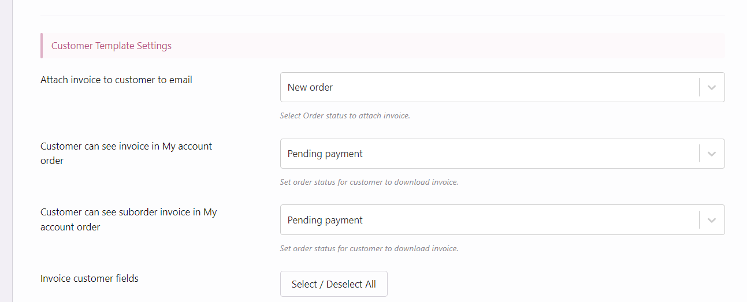Click the horizontal divider above Customer Template Settings
Image resolution: width=747 pixels, height=302 pixels.
(382, 16)
